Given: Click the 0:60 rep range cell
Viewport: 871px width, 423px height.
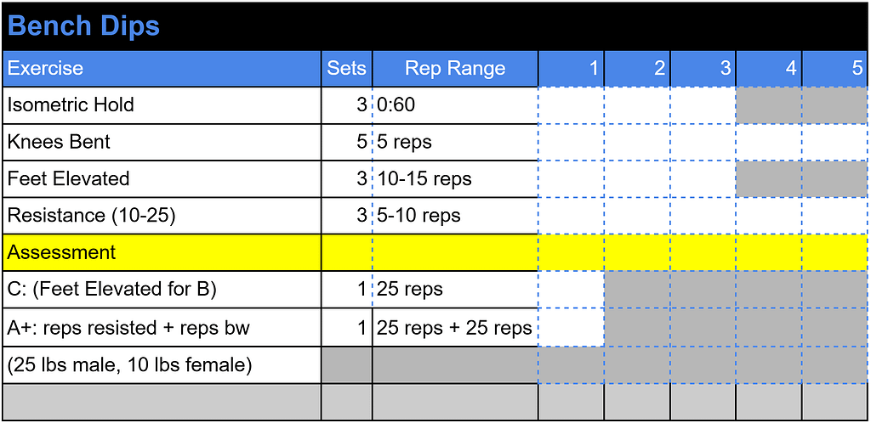Looking at the screenshot, I should pos(455,105).
